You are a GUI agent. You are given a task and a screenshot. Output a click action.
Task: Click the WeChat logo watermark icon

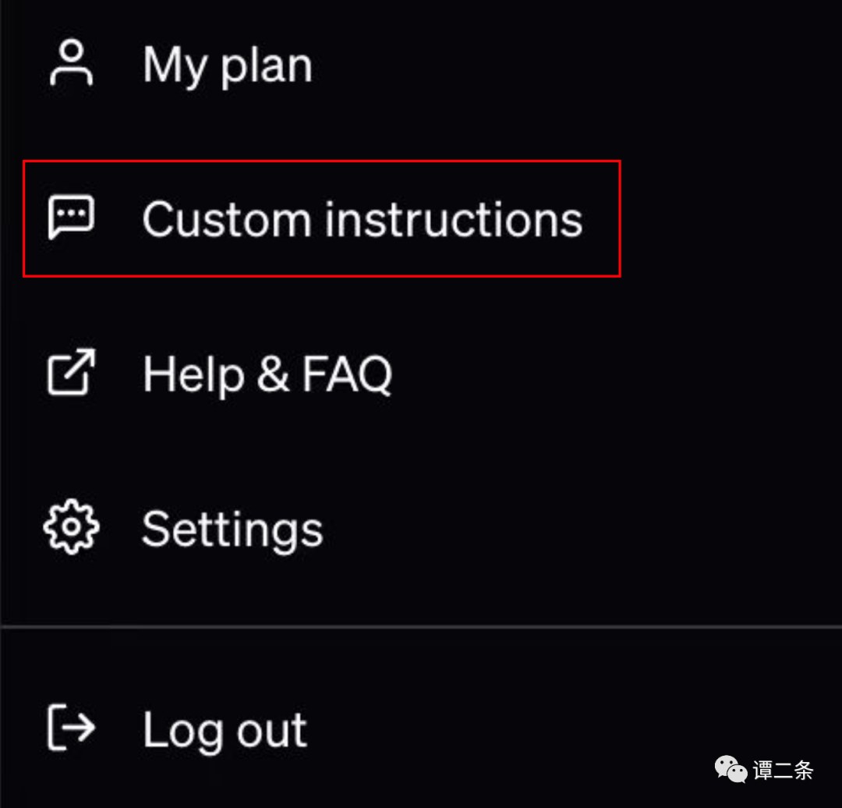coord(731,770)
